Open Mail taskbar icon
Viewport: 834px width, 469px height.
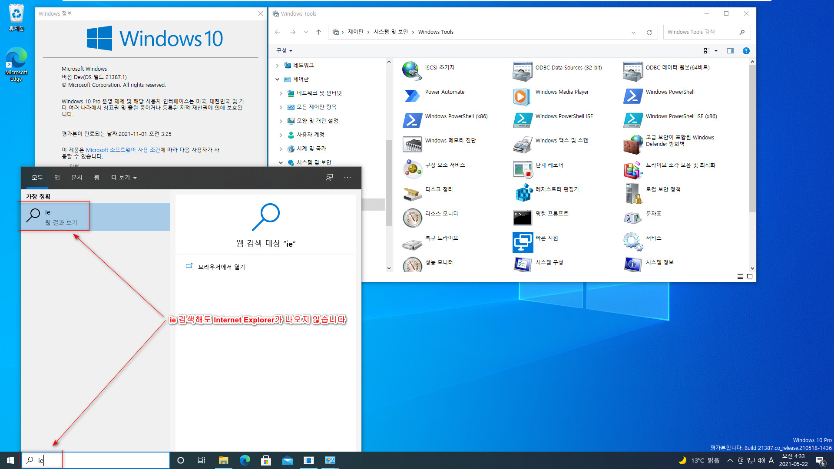pos(287,460)
